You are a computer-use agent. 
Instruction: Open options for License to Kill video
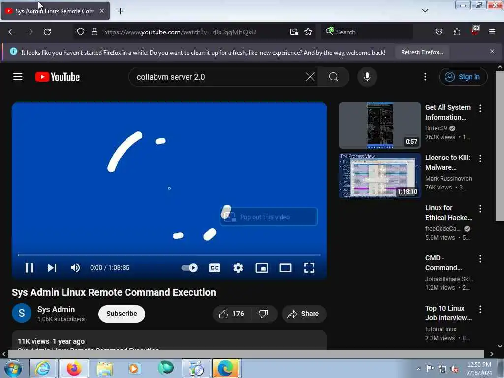click(x=480, y=158)
